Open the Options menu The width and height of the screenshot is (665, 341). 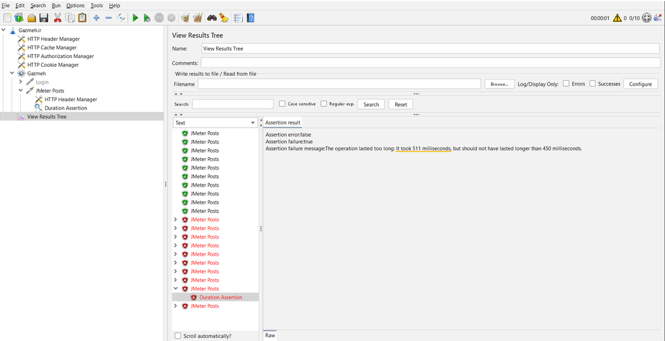[75, 5]
